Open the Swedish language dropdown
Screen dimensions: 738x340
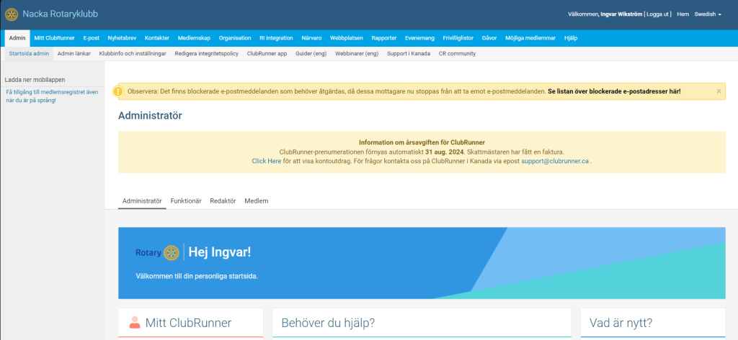coord(708,14)
